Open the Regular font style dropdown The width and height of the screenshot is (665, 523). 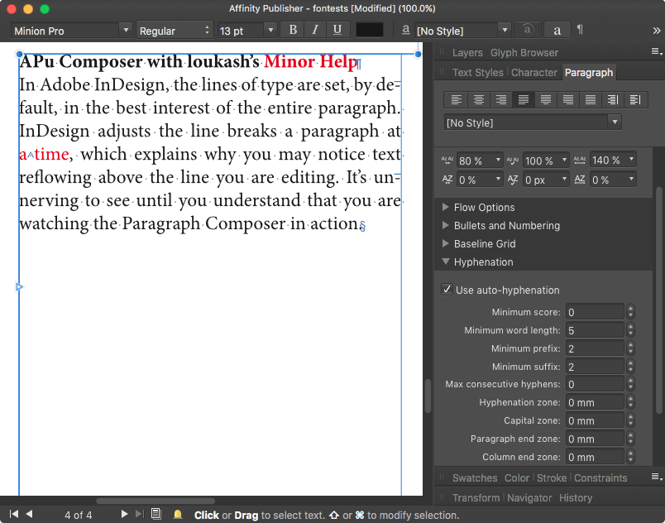tap(207, 31)
